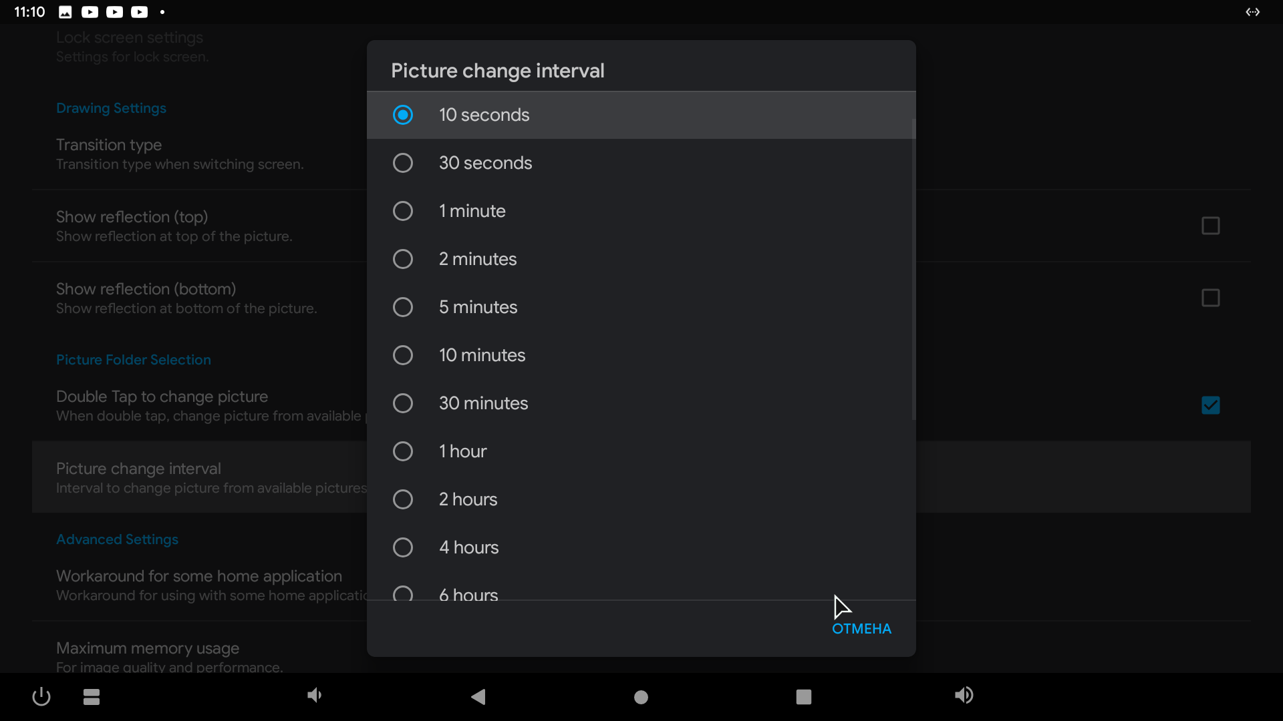Select the 2 hours option
1283x721 pixels.
(641, 499)
